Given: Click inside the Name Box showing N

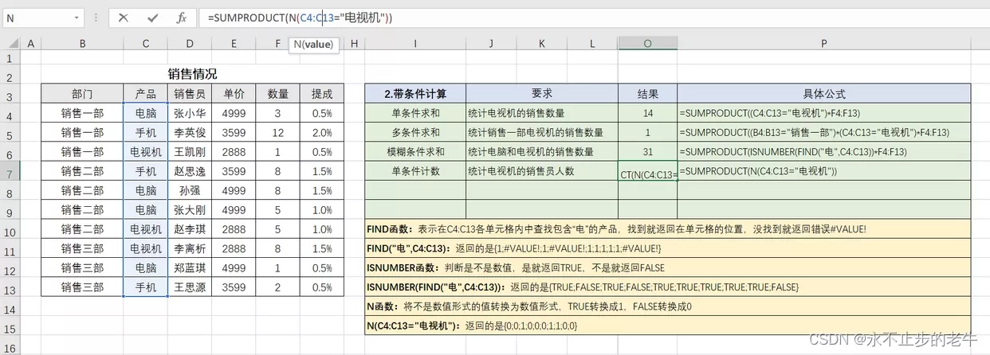Looking at the screenshot, I should tap(37, 17).
